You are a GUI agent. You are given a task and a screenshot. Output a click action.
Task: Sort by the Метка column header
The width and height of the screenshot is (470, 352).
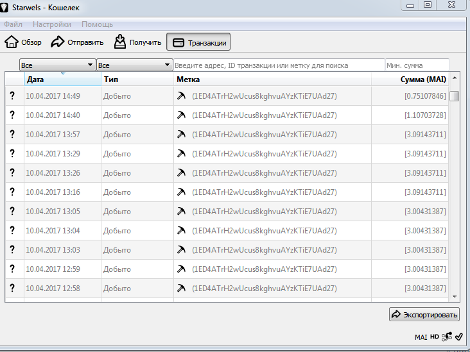point(272,80)
